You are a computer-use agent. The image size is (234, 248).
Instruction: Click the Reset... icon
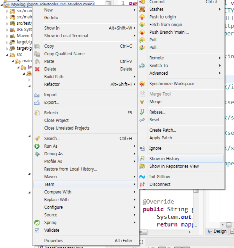coord(142,120)
